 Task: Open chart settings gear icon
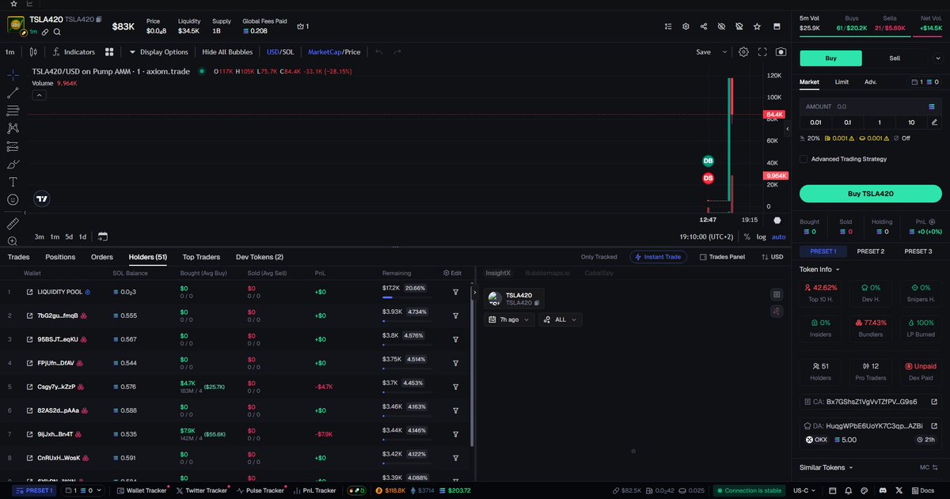click(x=743, y=52)
